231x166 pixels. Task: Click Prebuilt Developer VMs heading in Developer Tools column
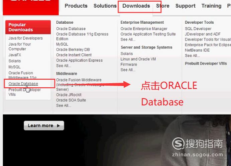click(x=206, y=63)
